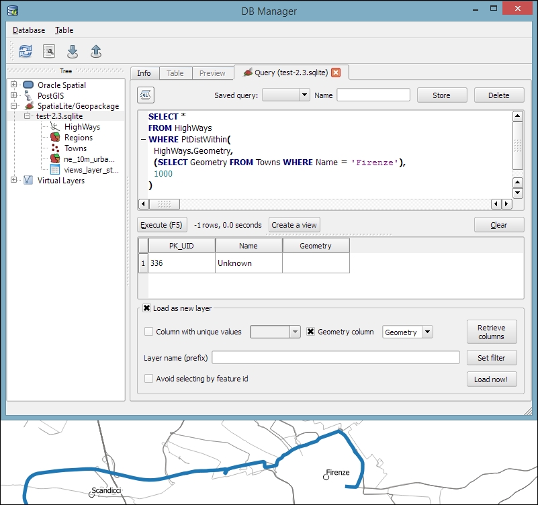Open a new SQL window

point(48,51)
